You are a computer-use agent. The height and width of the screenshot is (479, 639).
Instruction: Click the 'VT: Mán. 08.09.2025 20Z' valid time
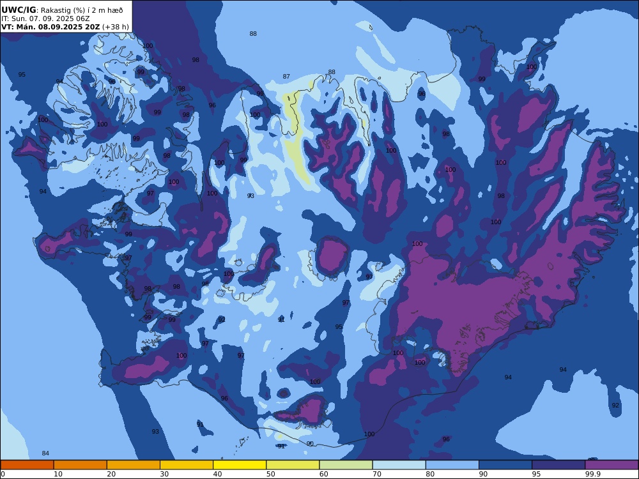tap(50, 27)
